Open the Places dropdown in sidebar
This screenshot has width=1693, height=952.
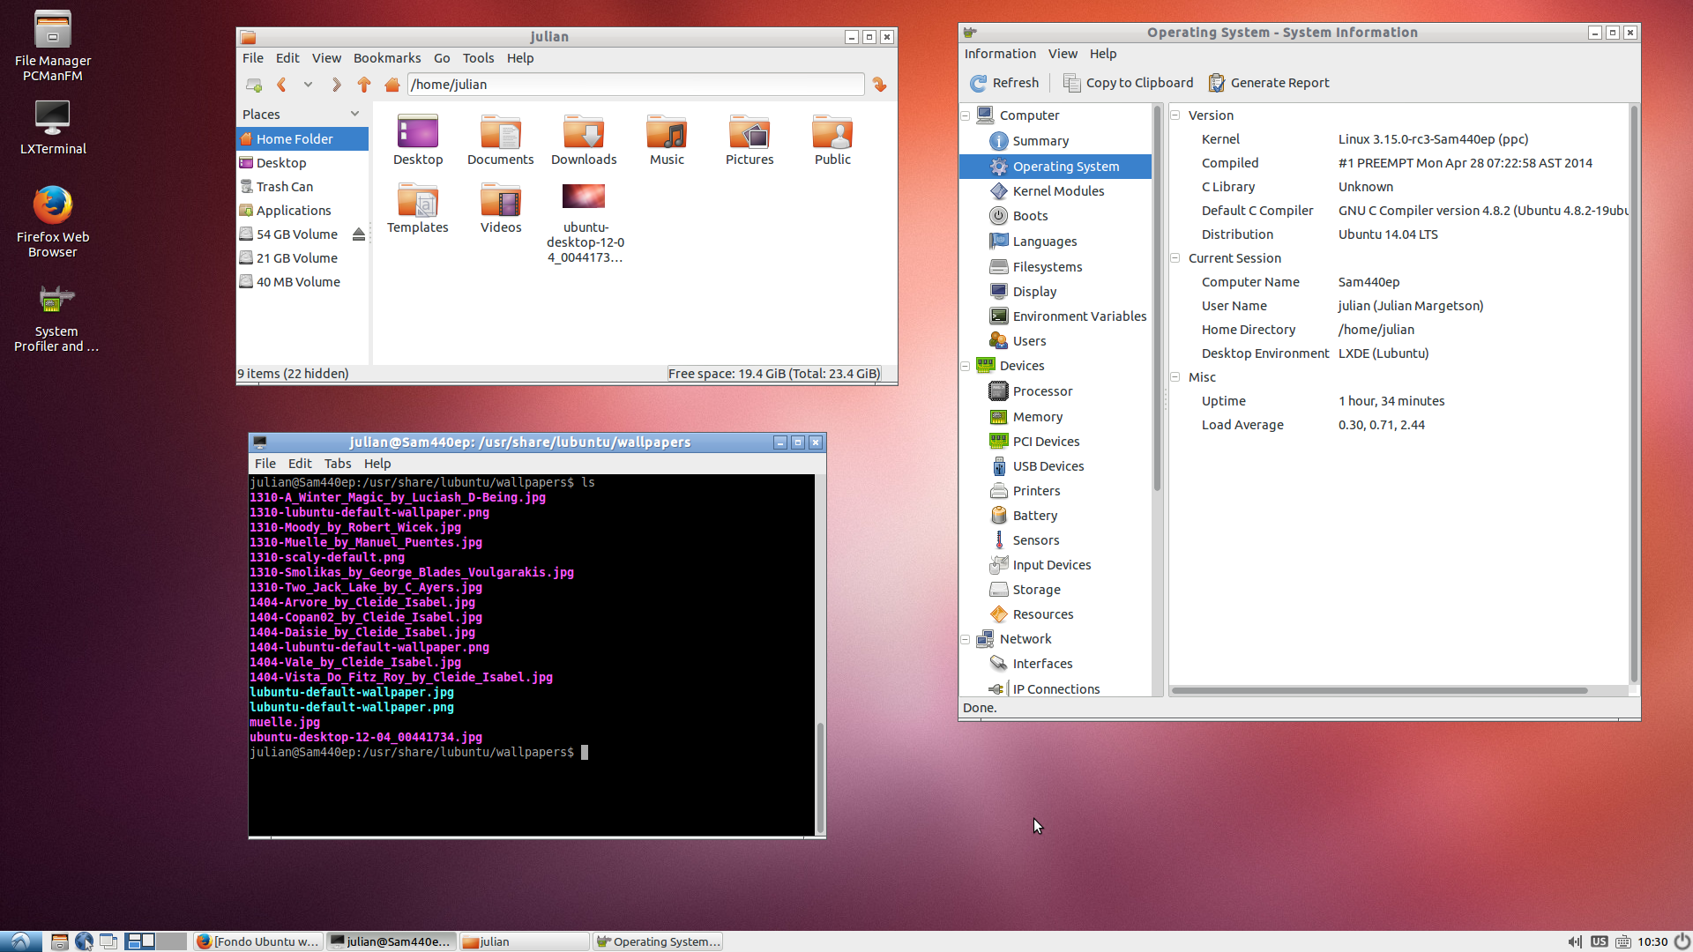point(354,114)
